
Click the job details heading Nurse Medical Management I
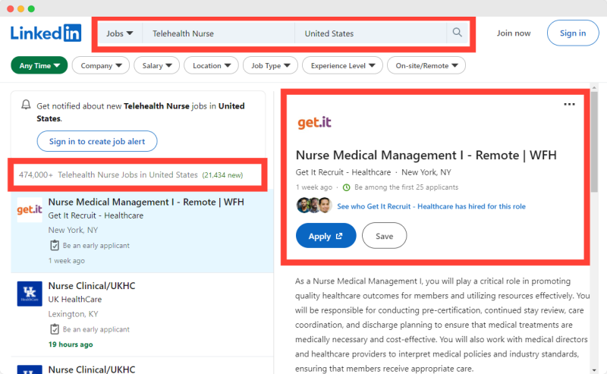tap(426, 156)
